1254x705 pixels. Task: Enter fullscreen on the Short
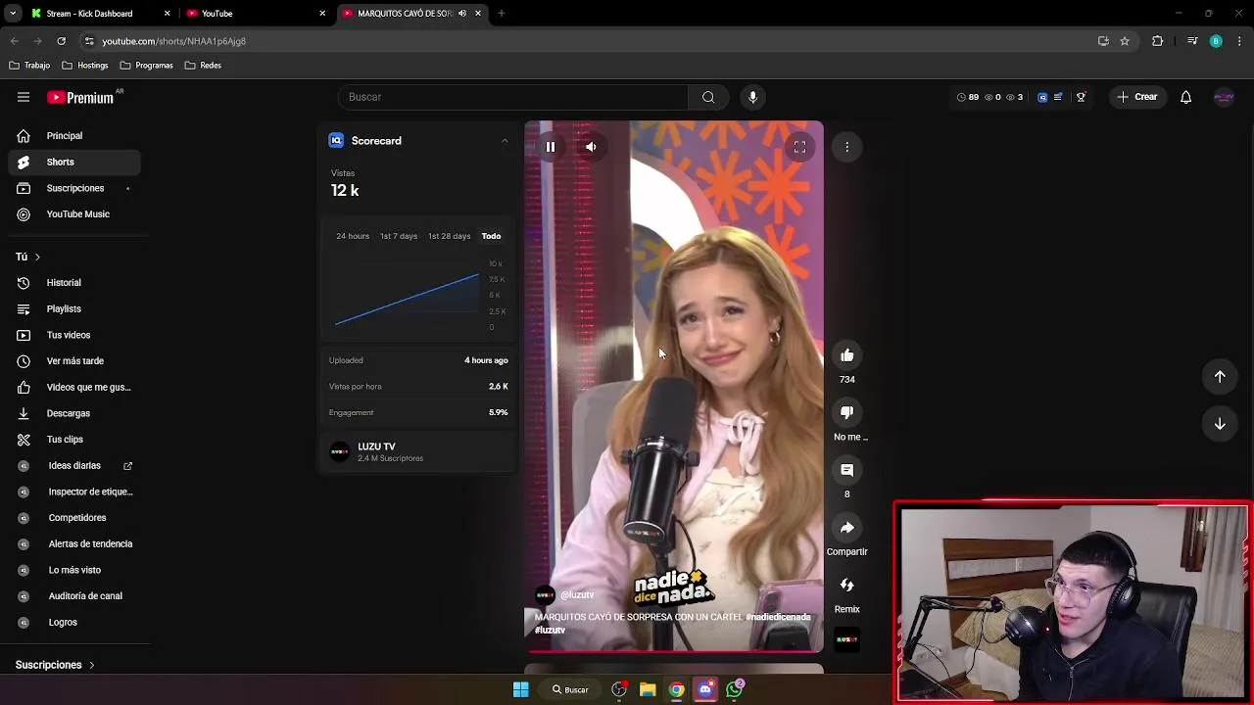click(x=799, y=147)
